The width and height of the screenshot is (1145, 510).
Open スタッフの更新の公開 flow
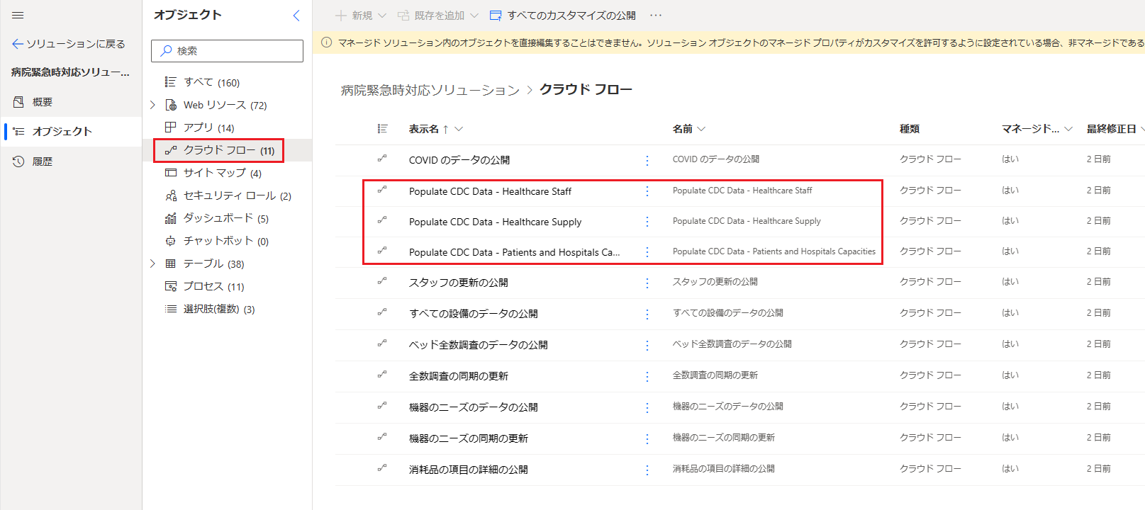tap(459, 283)
